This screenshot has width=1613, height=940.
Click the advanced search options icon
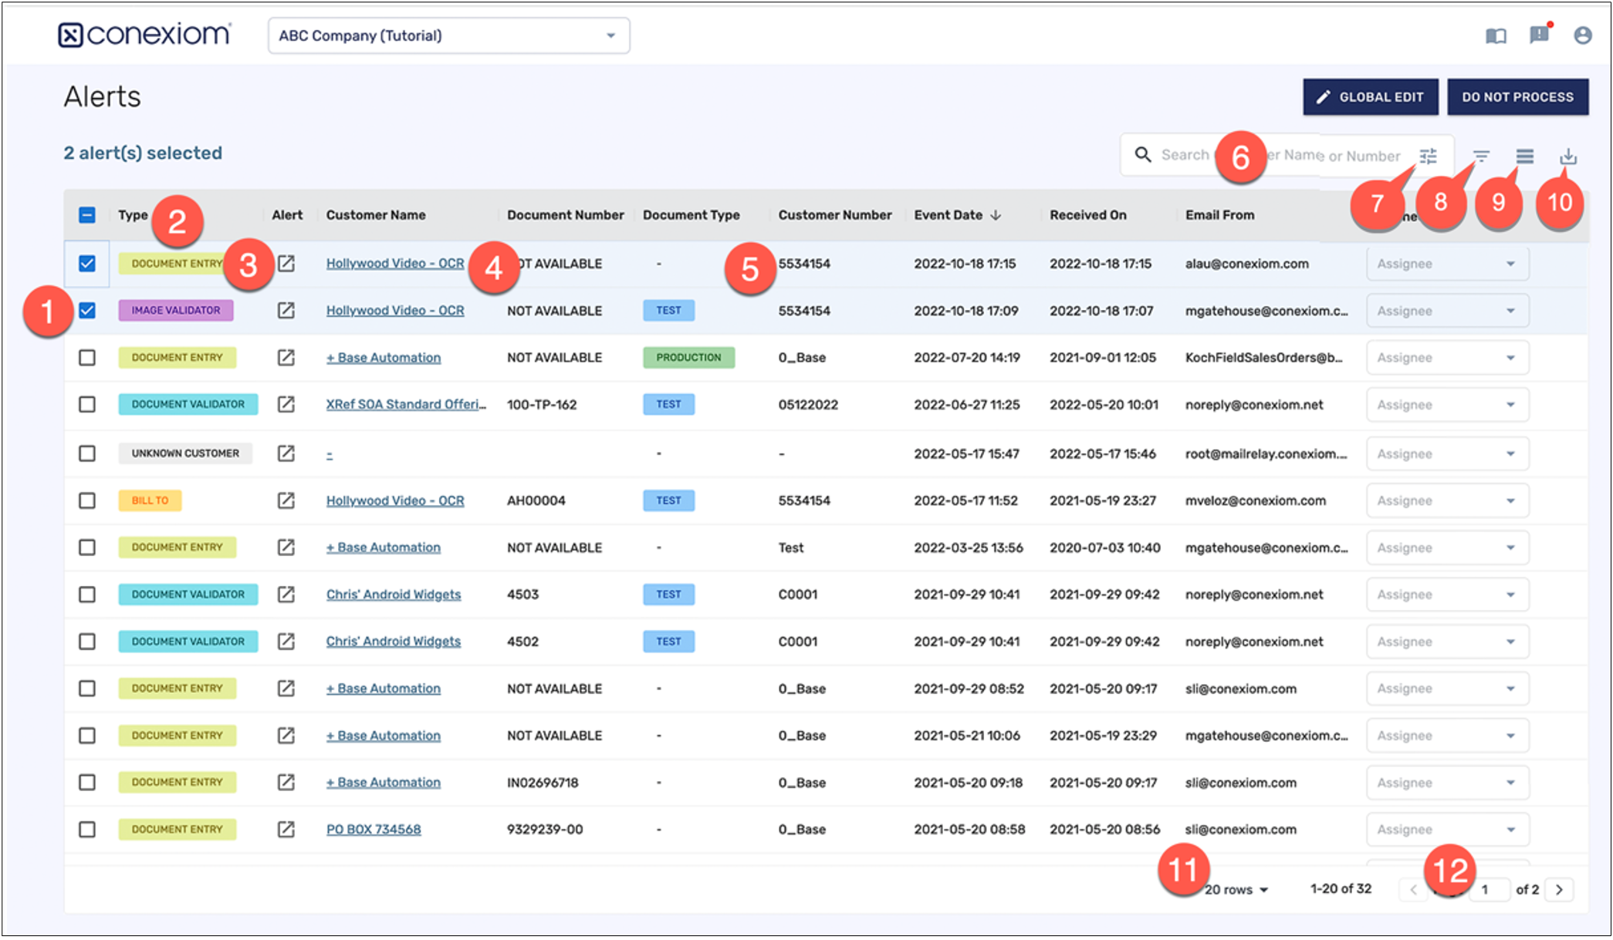coord(1429,156)
